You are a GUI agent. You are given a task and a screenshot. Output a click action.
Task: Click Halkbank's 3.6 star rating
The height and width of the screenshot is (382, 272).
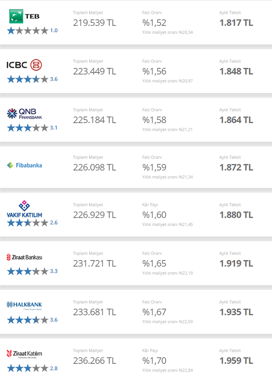[32, 320]
